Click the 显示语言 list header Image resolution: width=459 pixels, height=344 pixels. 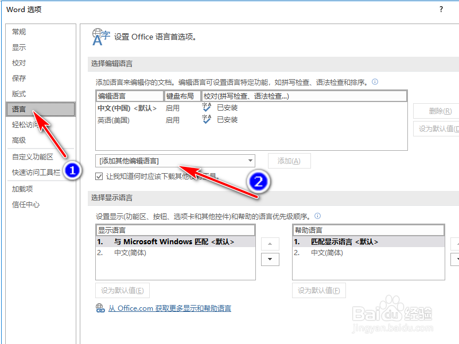click(x=176, y=230)
